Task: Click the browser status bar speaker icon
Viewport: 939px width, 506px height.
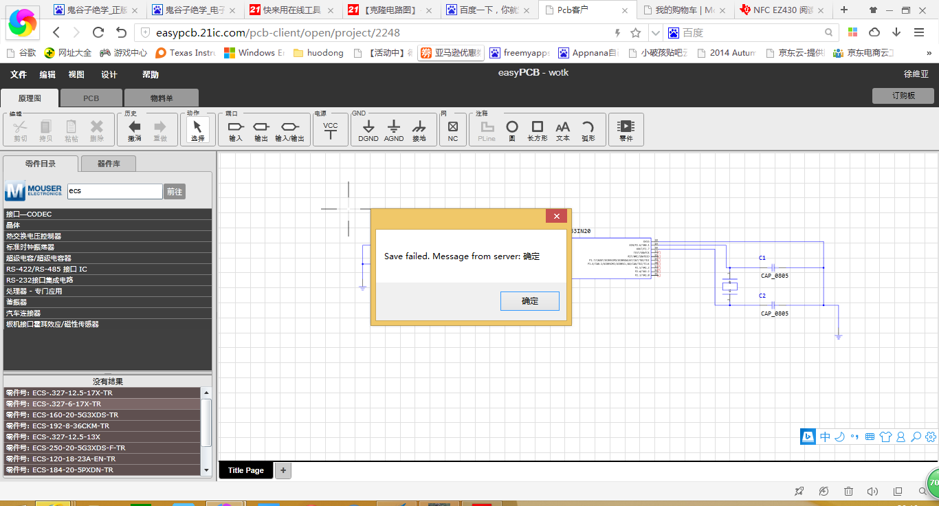Action: [872, 491]
